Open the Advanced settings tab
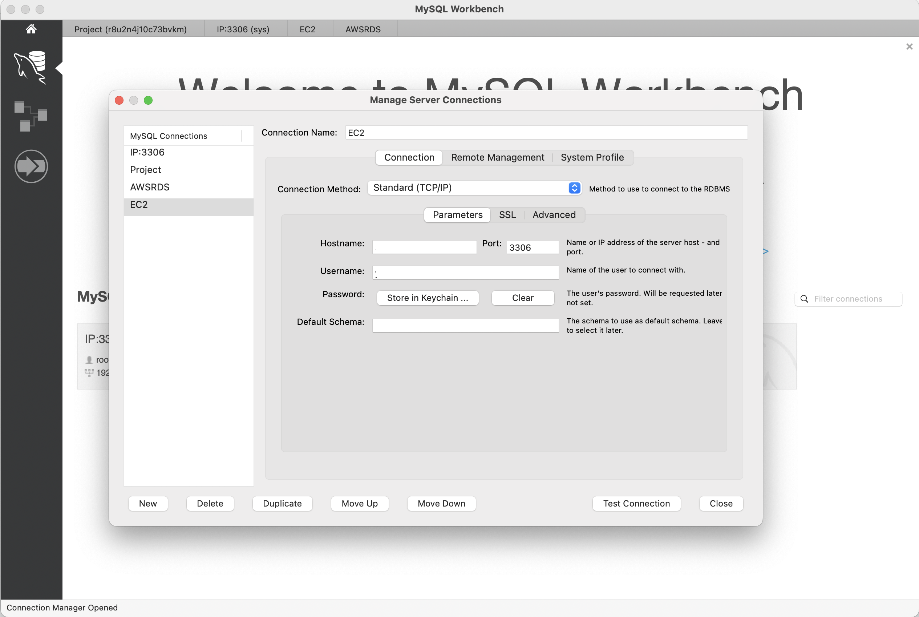This screenshot has width=919, height=617. point(554,215)
